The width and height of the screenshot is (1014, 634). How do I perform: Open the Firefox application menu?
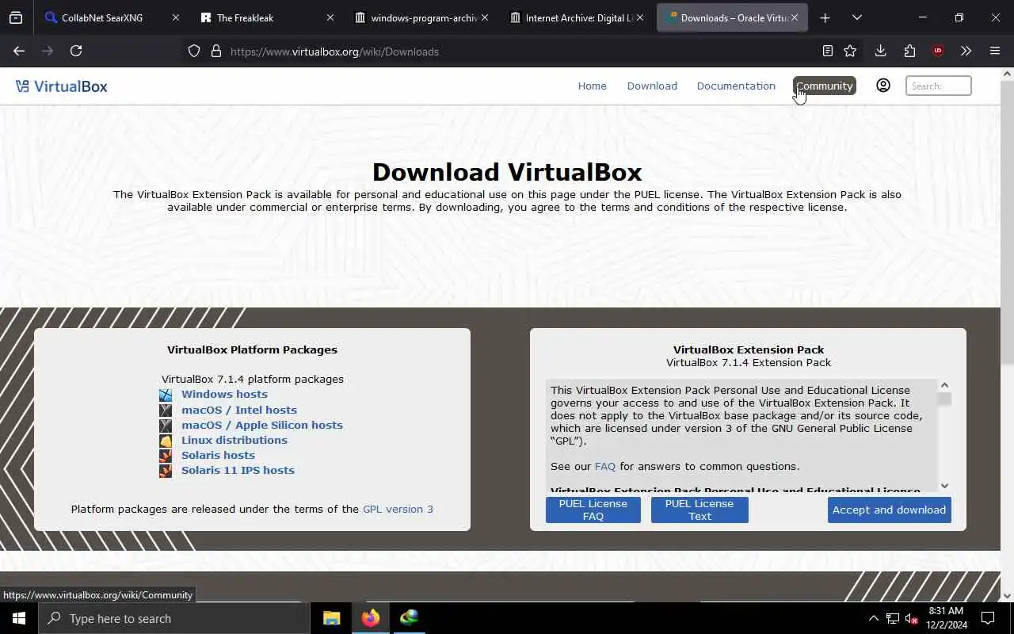(x=995, y=51)
